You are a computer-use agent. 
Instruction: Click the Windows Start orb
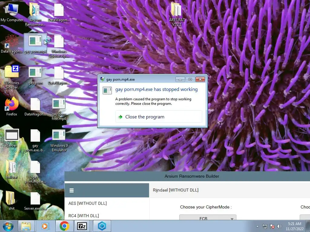8,226
